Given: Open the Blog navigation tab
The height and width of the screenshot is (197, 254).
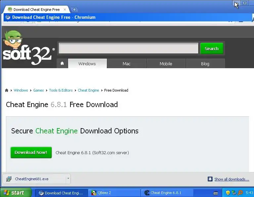Looking at the screenshot, I should coord(205,64).
